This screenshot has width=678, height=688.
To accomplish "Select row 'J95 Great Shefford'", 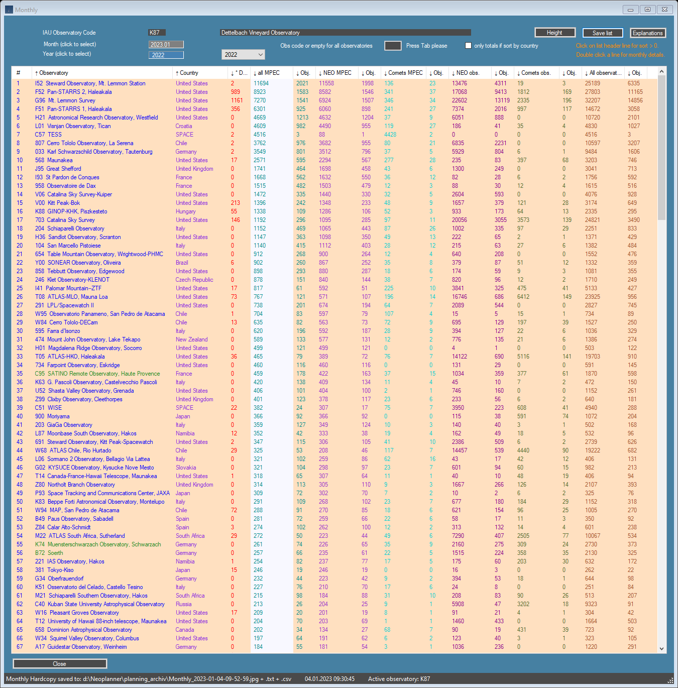I will 334,169.
